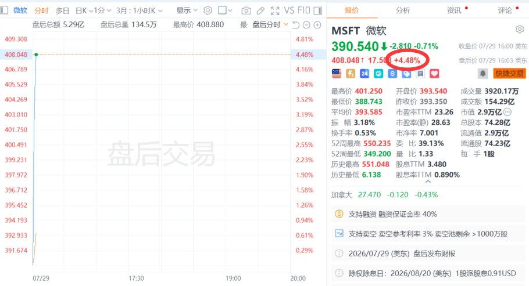Click the 52周最高 550.235 value

pyautogui.click(x=377, y=143)
